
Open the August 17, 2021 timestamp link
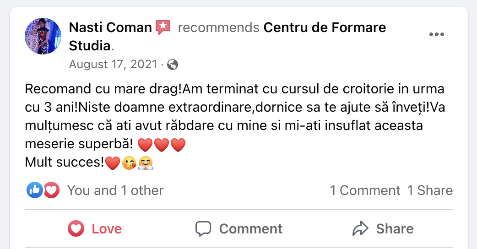pos(113,65)
